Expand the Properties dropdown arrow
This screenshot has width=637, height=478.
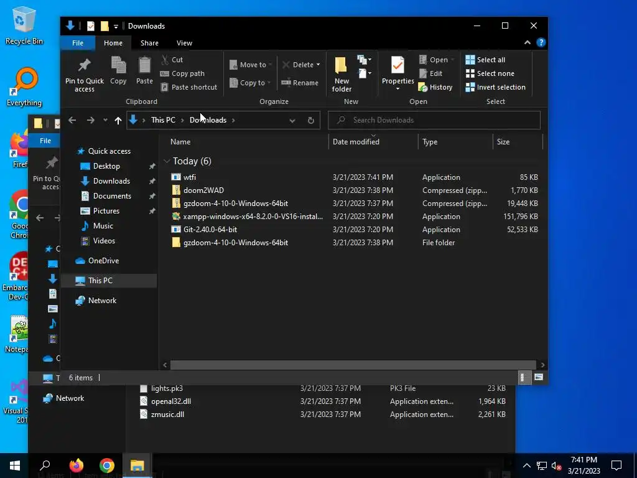click(x=398, y=89)
